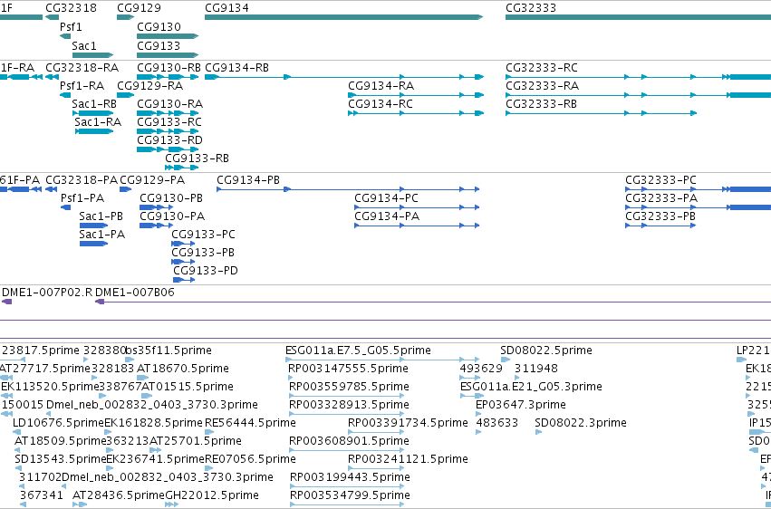The image size is (771, 509).
Task: Select EST label AT28436.5prime
Action: (119, 495)
